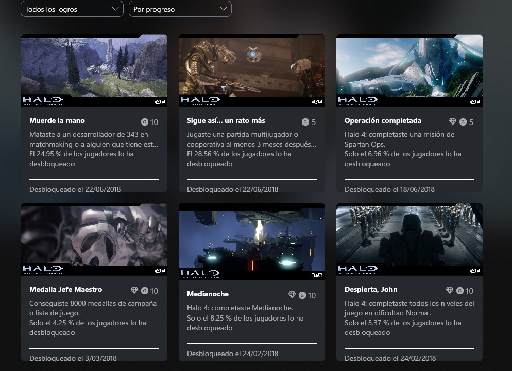Click the 'Muerde la mano' achievement thumbnail
The image size is (512, 371).
tap(94, 70)
